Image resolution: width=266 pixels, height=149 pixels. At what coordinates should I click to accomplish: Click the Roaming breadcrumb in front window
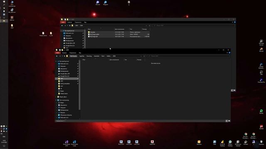coord(89,56)
